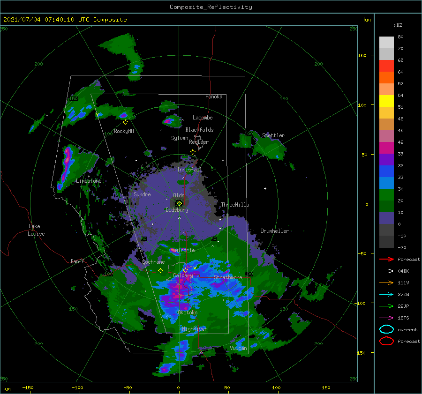422x394 pixels.
Task: Click yellow diamond marker below RedDeer
Action: [x=193, y=152]
